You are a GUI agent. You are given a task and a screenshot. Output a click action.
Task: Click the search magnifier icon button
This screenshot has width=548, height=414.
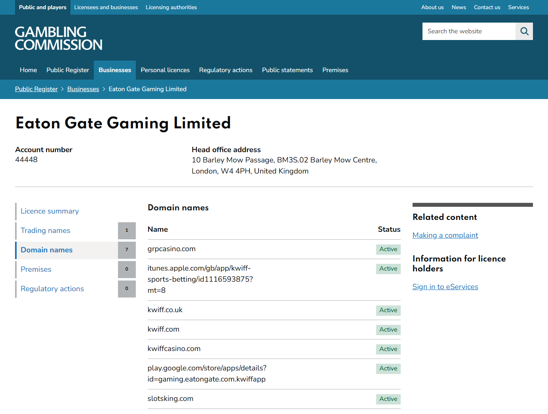pos(524,31)
